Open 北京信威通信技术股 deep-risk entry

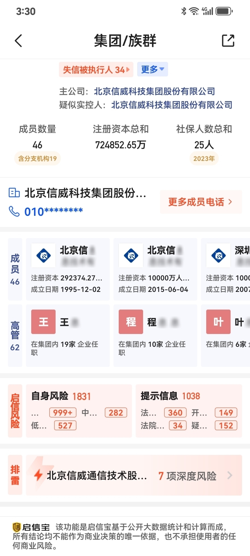pyautogui.click(x=97, y=475)
